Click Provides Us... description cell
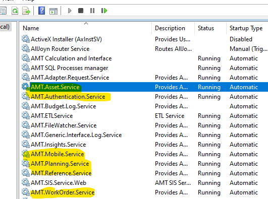The height and width of the screenshot is (199, 268). (173, 39)
